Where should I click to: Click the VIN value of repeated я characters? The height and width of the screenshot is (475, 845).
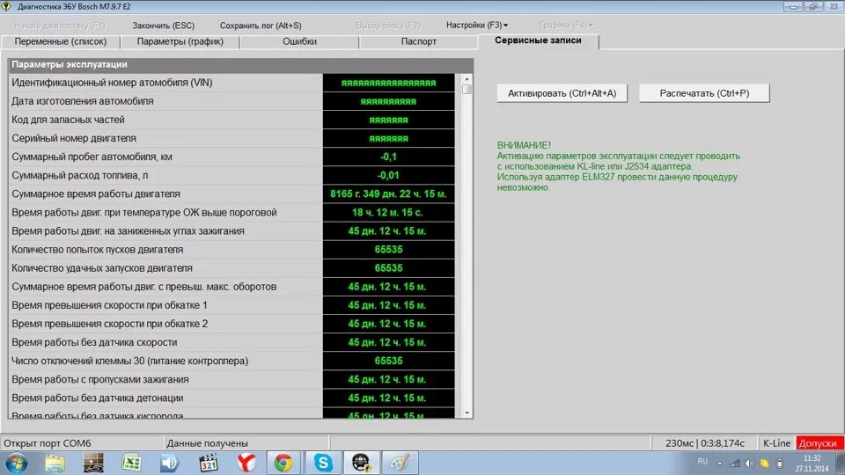(x=388, y=83)
